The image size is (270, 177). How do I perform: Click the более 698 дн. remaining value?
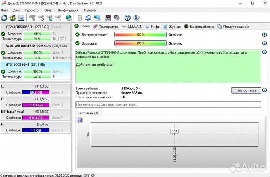tap(132, 93)
